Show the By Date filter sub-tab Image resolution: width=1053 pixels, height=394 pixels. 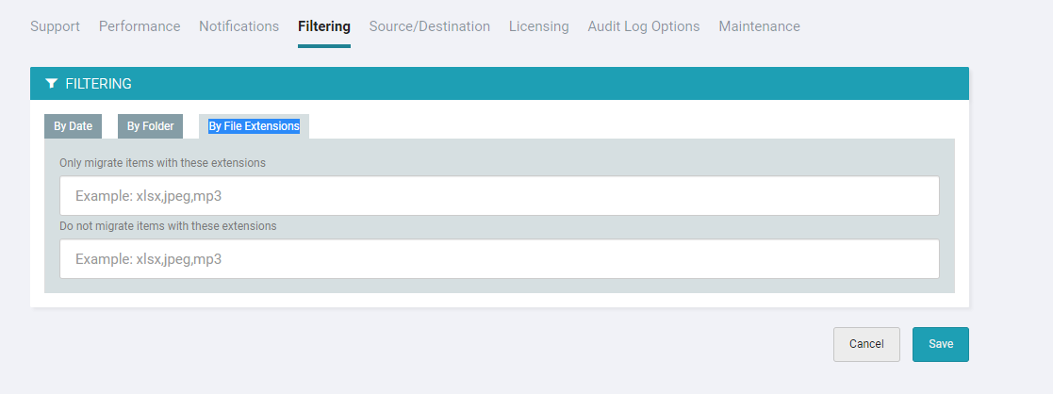pos(73,126)
